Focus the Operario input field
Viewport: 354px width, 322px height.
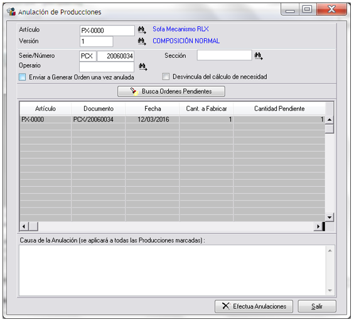(107, 67)
